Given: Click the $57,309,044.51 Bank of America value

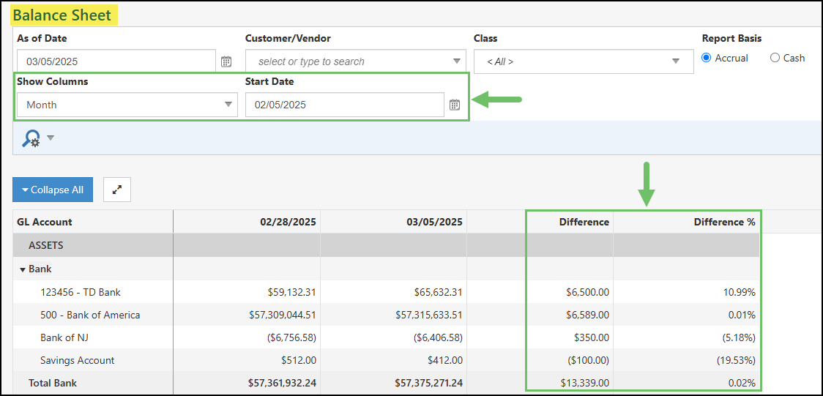Looking at the screenshot, I should [x=283, y=315].
